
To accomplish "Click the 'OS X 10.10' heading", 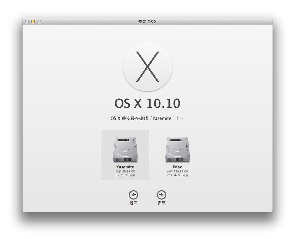I will click(x=148, y=103).
